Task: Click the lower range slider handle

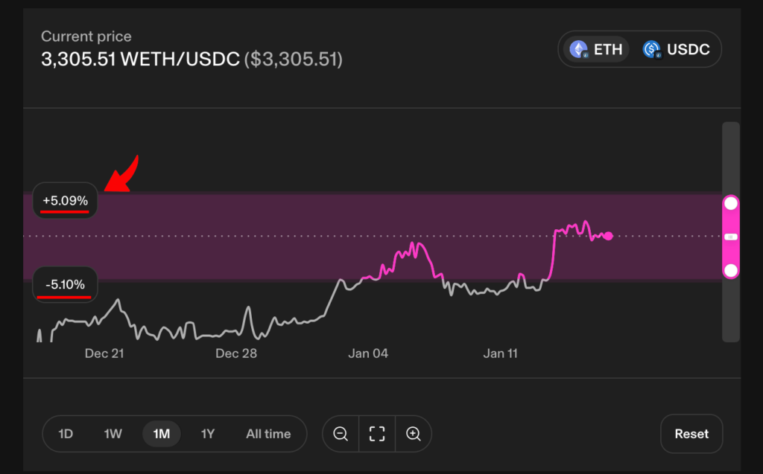Action: click(731, 270)
